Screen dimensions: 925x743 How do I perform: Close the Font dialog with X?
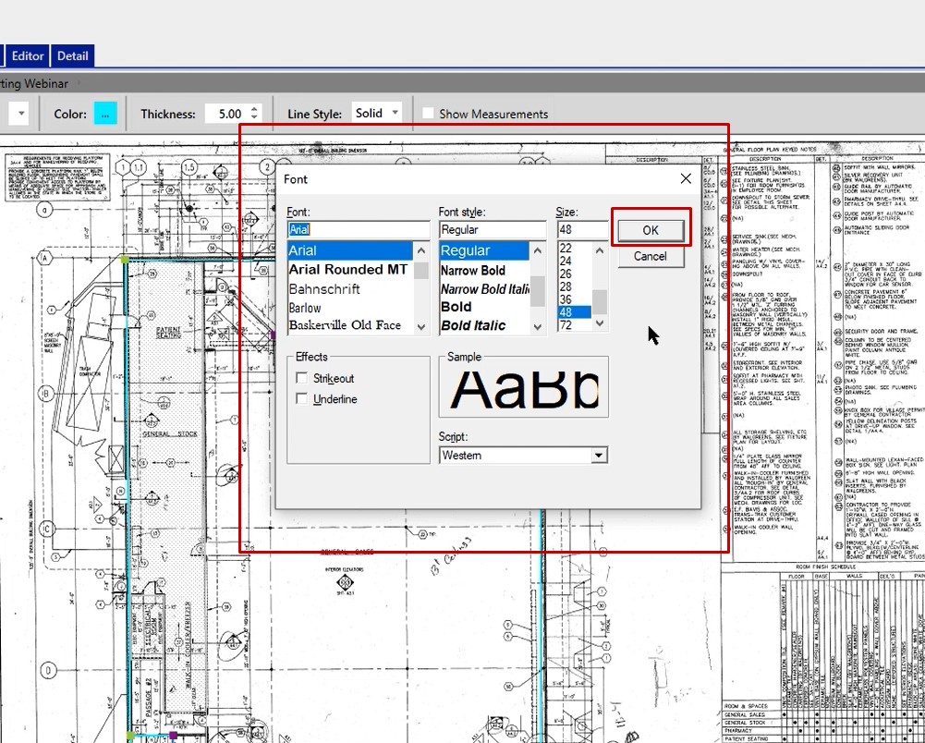click(x=686, y=178)
